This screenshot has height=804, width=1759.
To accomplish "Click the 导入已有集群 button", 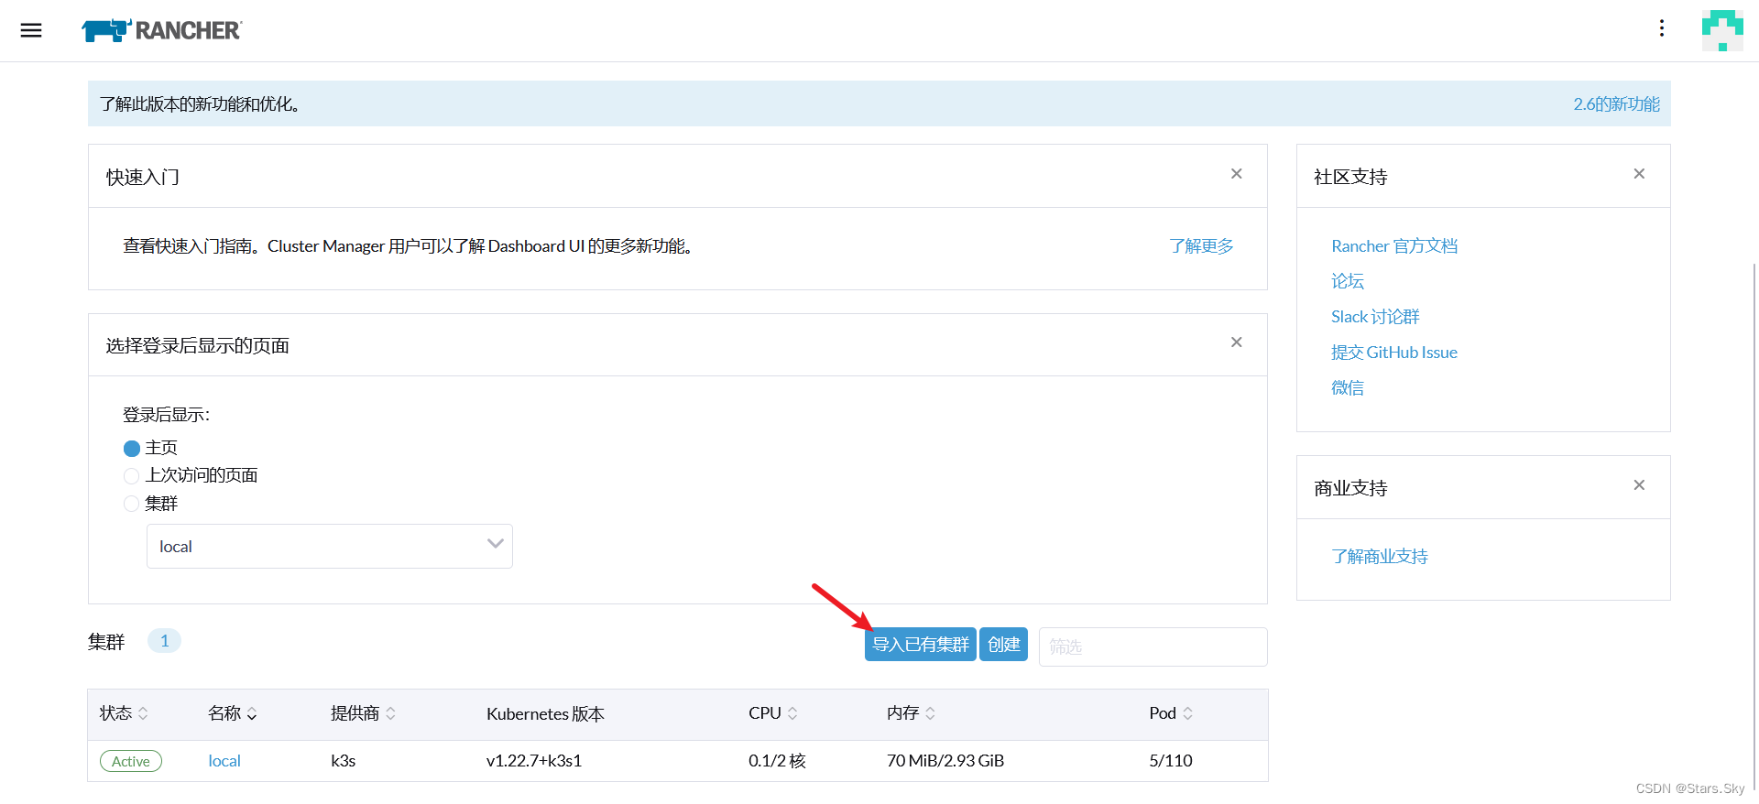I will (920, 645).
